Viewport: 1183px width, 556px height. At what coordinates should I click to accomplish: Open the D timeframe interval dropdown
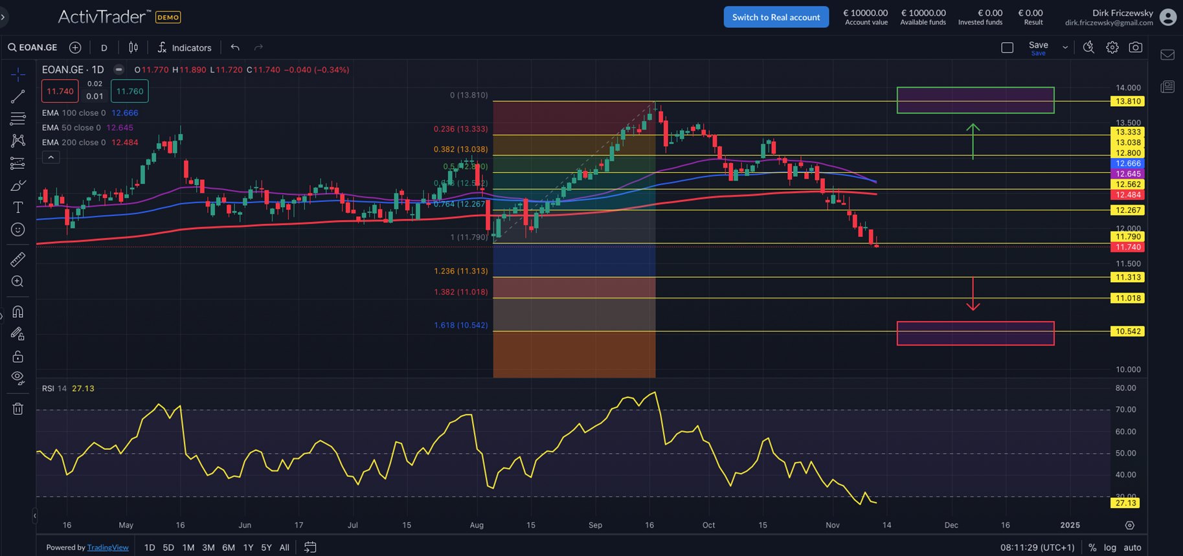tap(104, 48)
